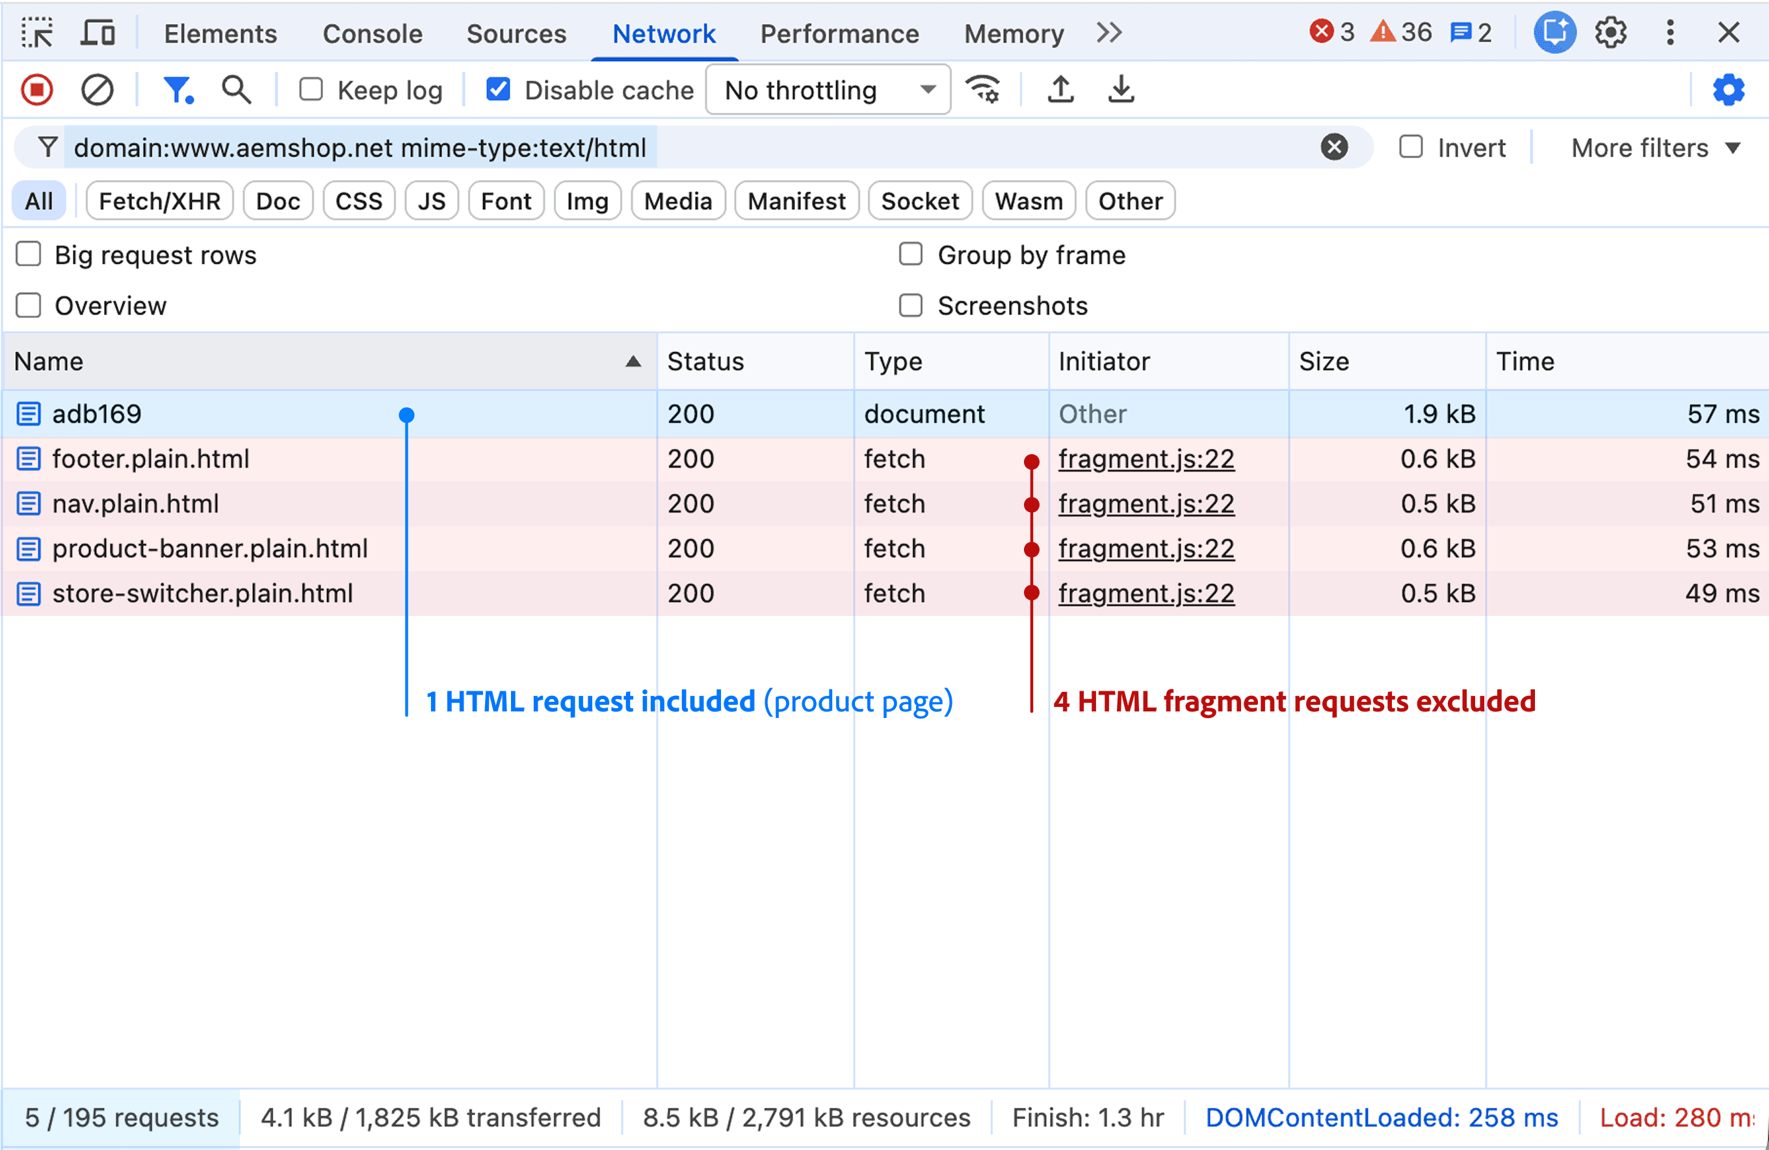Open the three-dot customize menu
Screen dimensions: 1769x1150
click(1670, 32)
